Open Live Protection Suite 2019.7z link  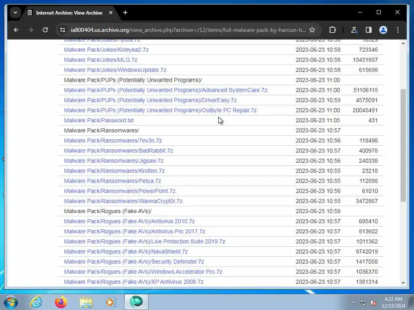tap(145, 241)
